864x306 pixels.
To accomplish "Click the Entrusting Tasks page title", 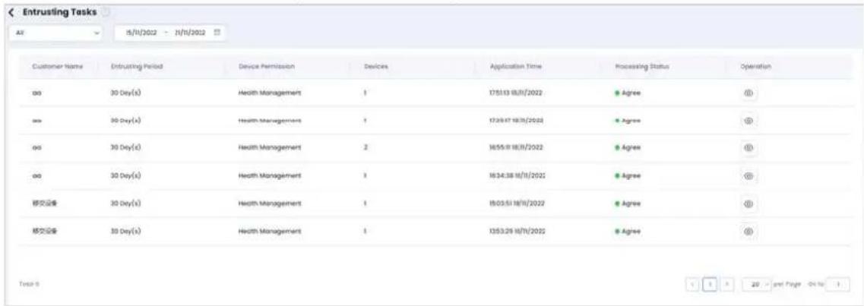I will [59, 12].
